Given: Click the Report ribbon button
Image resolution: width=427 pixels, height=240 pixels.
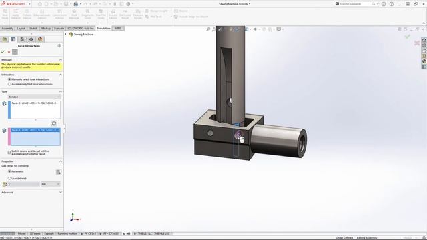Looking at the screenshot, I should (x=181, y=11).
